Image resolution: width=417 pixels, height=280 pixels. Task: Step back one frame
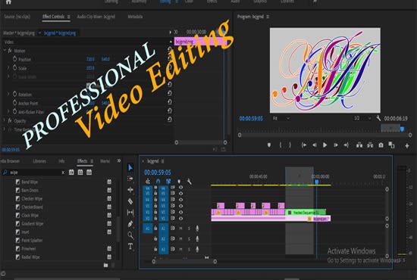(x=315, y=145)
